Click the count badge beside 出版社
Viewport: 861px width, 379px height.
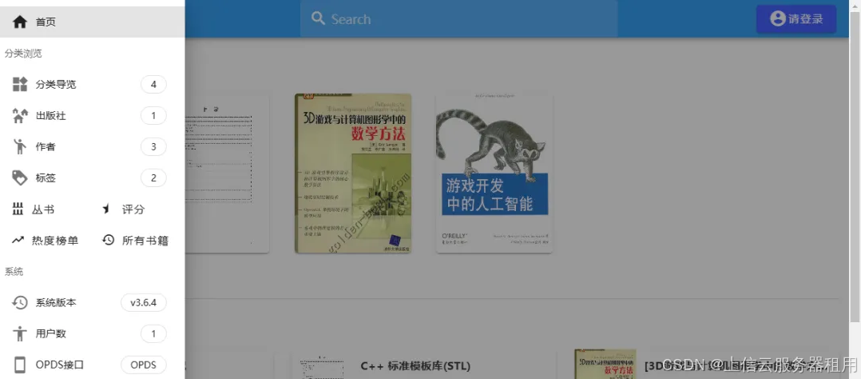point(153,116)
